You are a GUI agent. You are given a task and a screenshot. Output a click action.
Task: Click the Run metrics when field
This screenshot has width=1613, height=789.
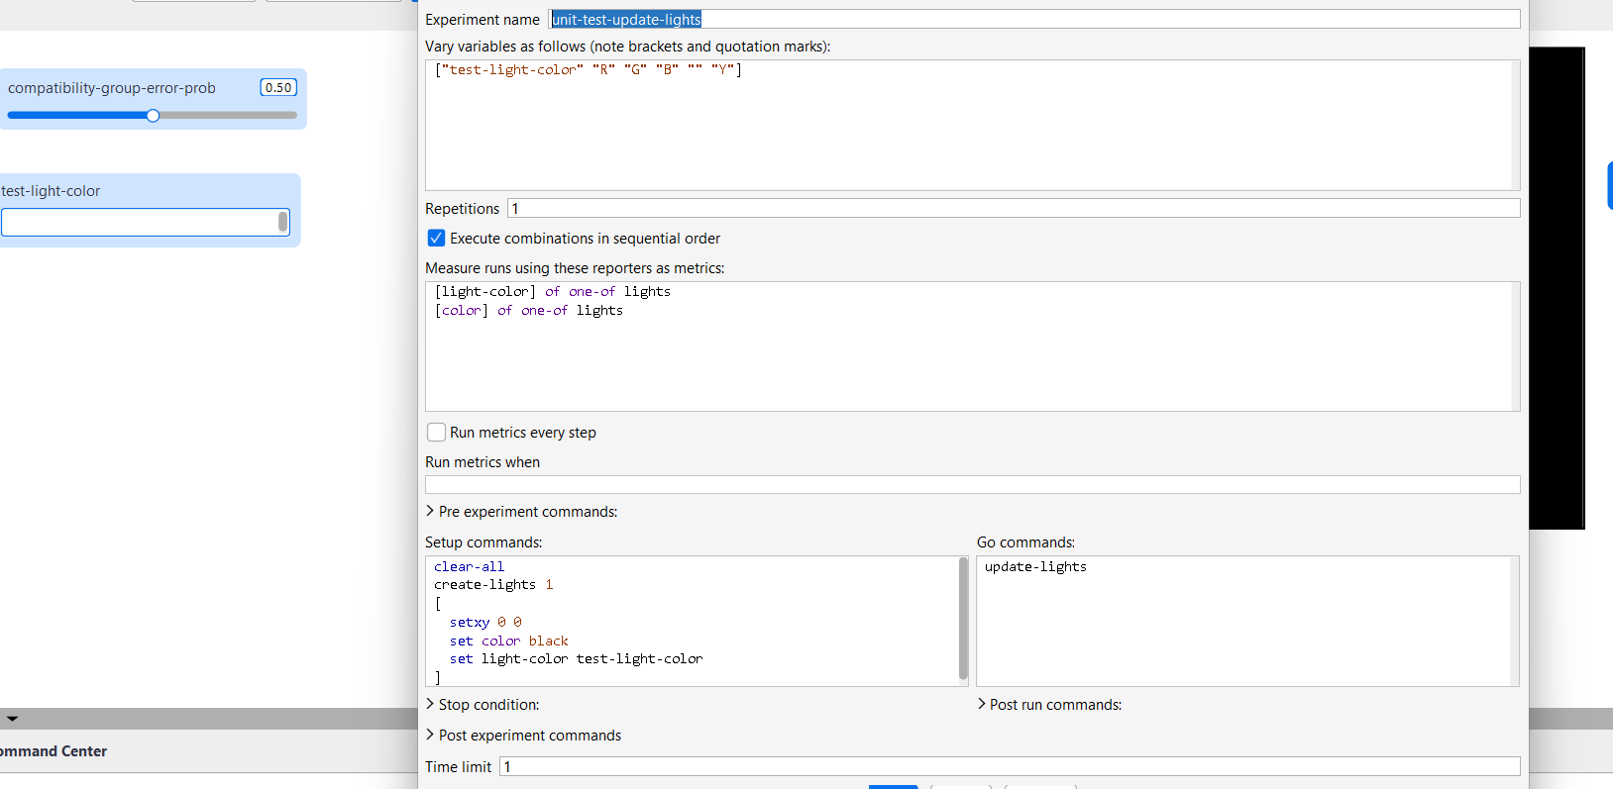(971, 485)
